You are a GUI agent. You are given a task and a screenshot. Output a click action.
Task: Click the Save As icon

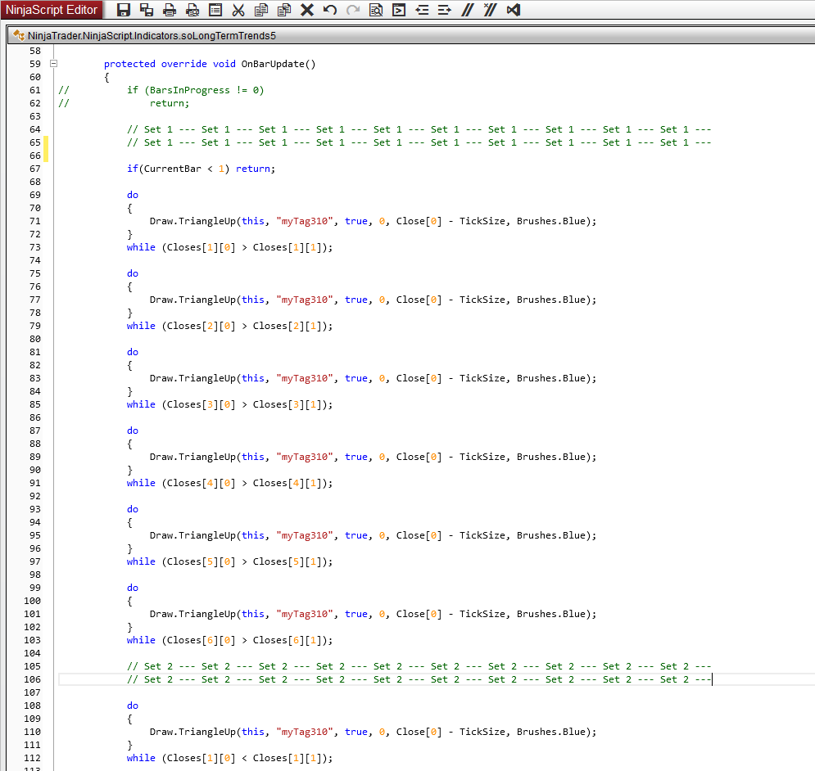[x=147, y=10]
